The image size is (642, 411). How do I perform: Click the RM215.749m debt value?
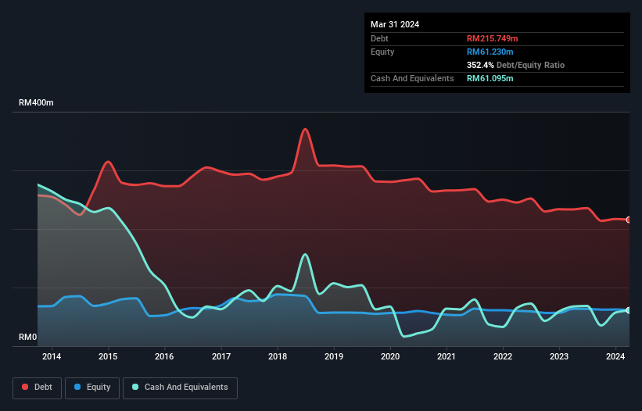coord(492,38)
